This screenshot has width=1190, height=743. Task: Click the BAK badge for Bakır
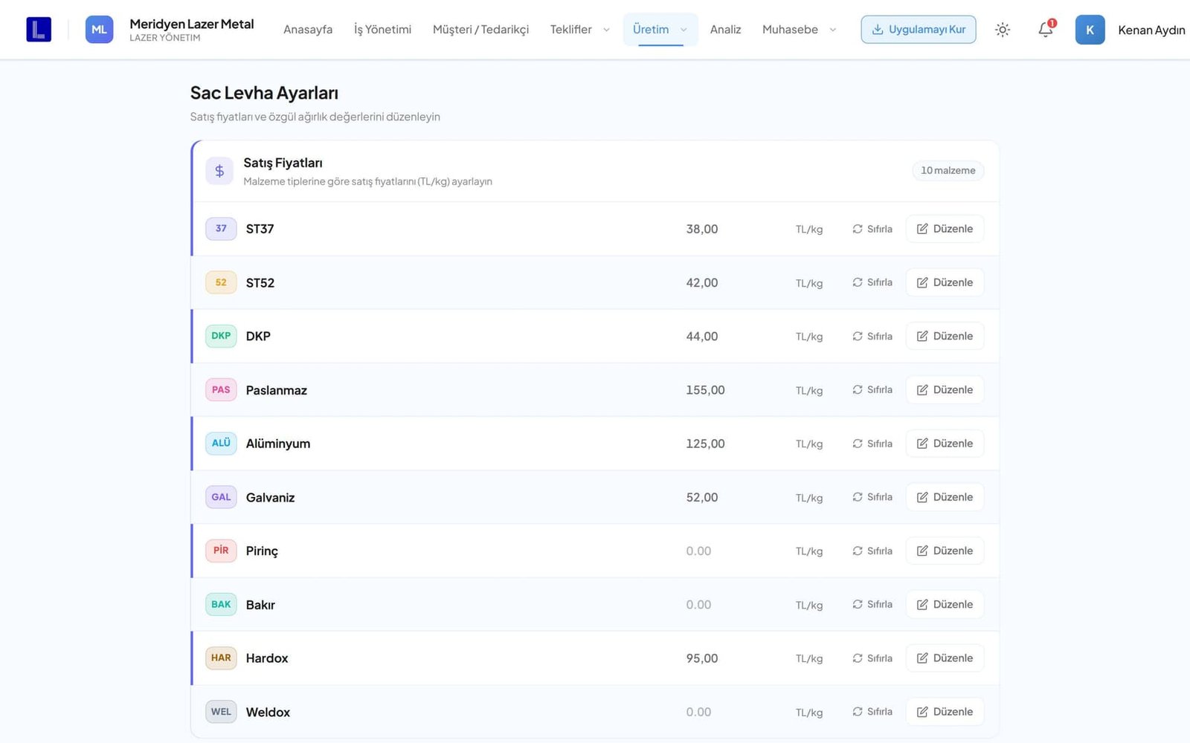pos(221,605)
